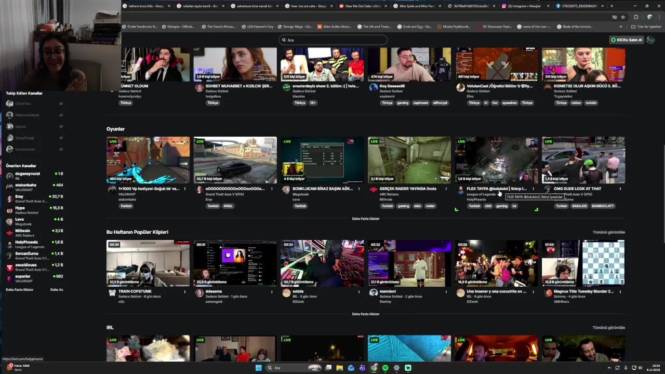Open three-dot menu for GERÇEK RAIDER YAYINDA card

pos(446,189)
